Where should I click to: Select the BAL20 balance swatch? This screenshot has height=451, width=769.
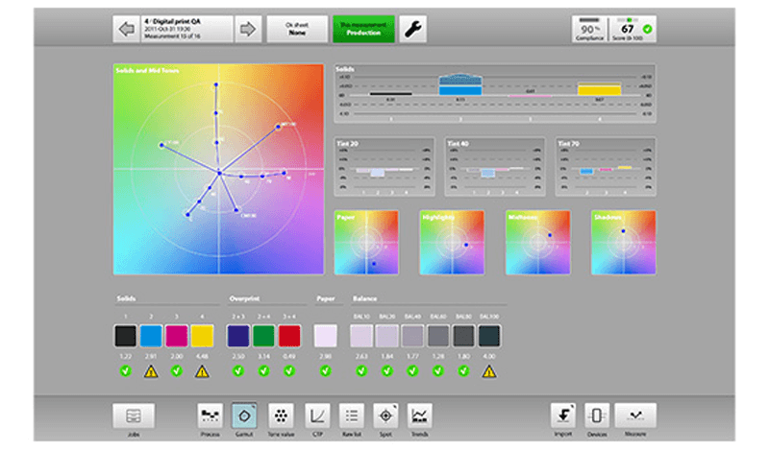pos(387,336)
